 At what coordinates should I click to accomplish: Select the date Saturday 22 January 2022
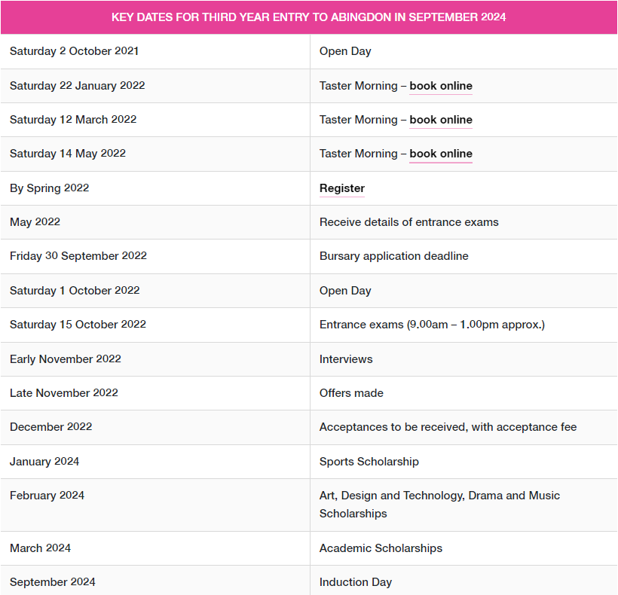(x=77, y=86)
